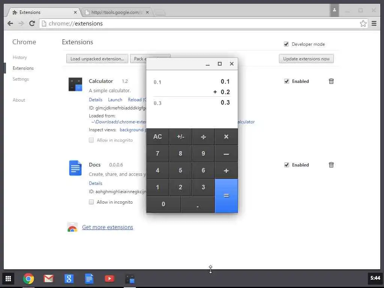Image resolution: width=384 pixels, height=288 pixels.
Task: Click the Docs extension icon in list
Action: [x=75, y=168]
